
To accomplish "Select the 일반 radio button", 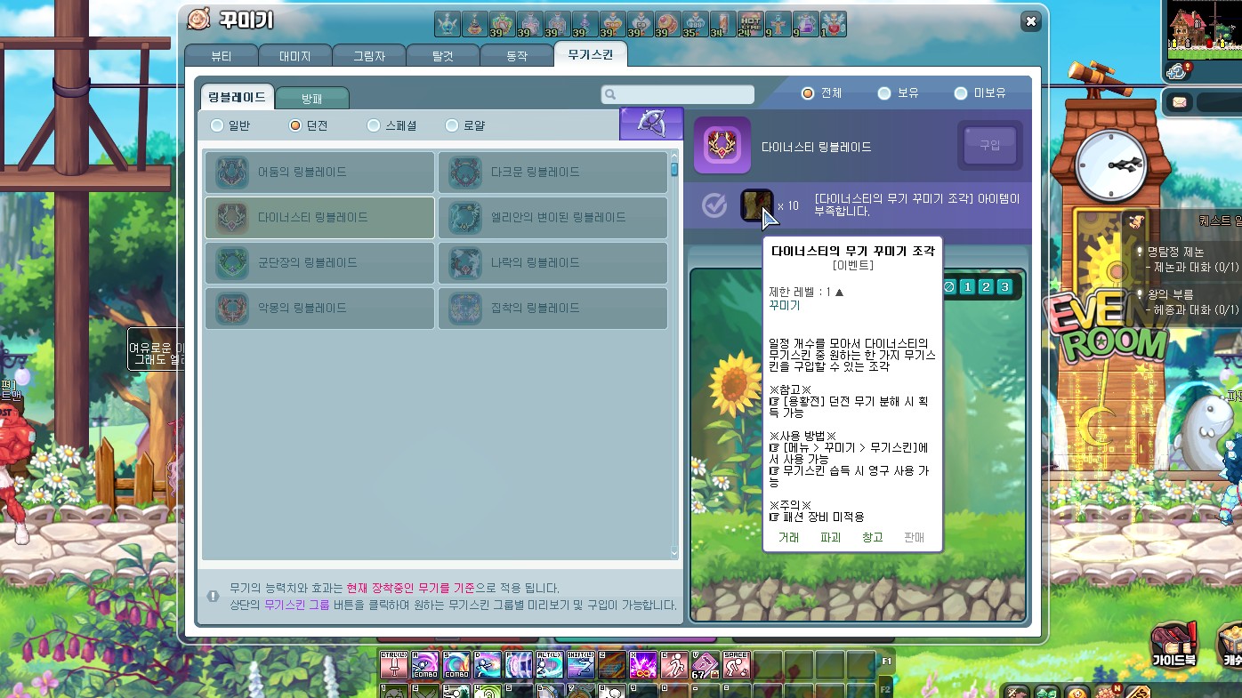I will pyautogui.click(x=217, y=125).
